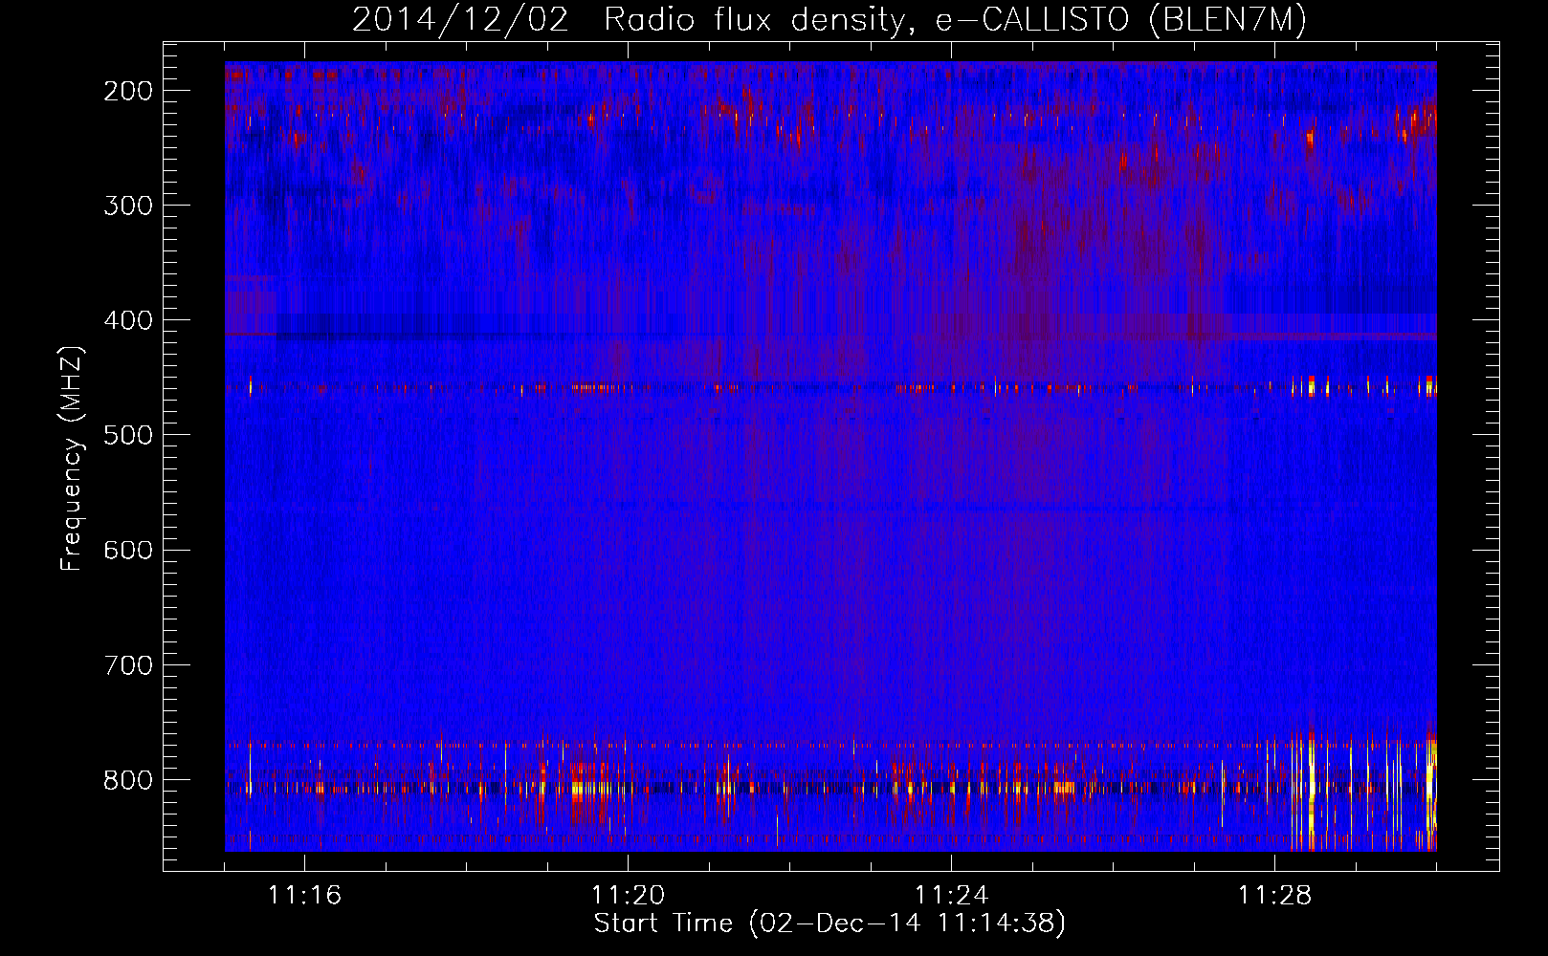This screenshot has height=956, width=1548.
Task: Click the 11:16 time tick label
Action: 304,896
